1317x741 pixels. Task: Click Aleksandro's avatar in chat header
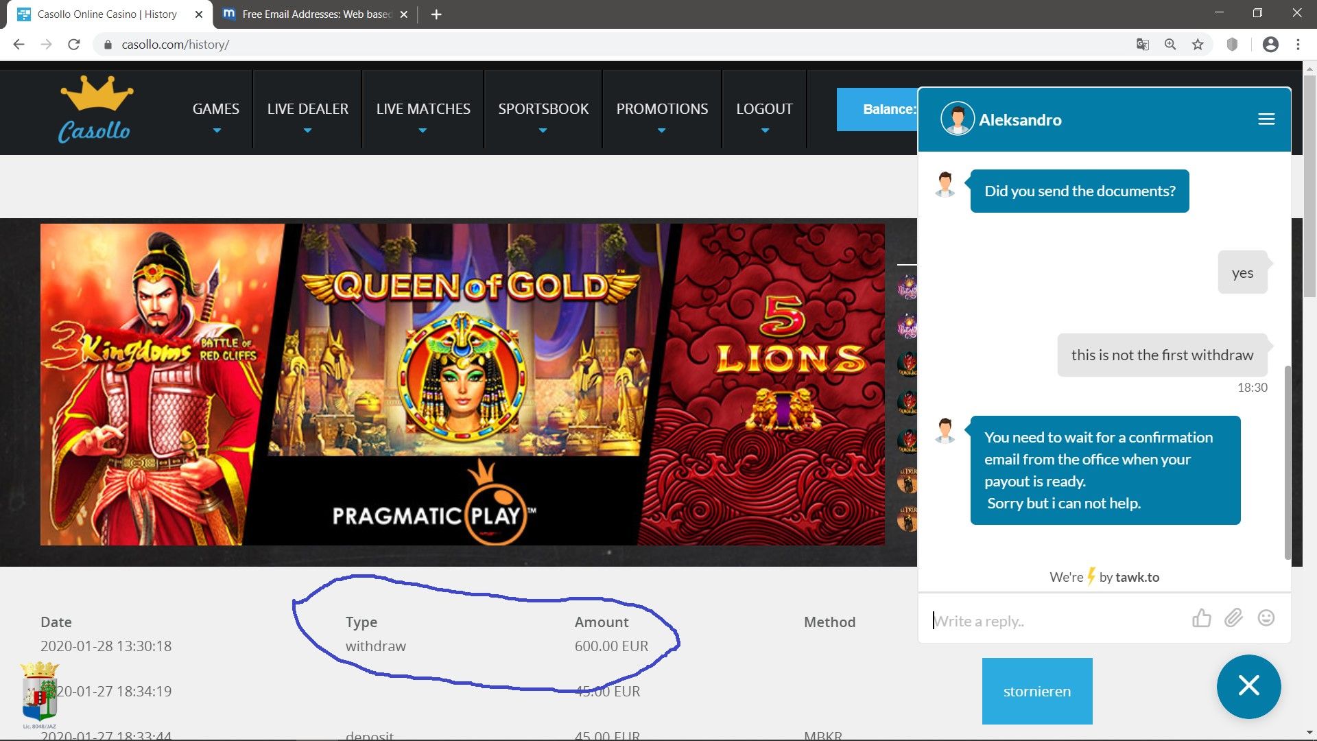click(x=958, y=119)
